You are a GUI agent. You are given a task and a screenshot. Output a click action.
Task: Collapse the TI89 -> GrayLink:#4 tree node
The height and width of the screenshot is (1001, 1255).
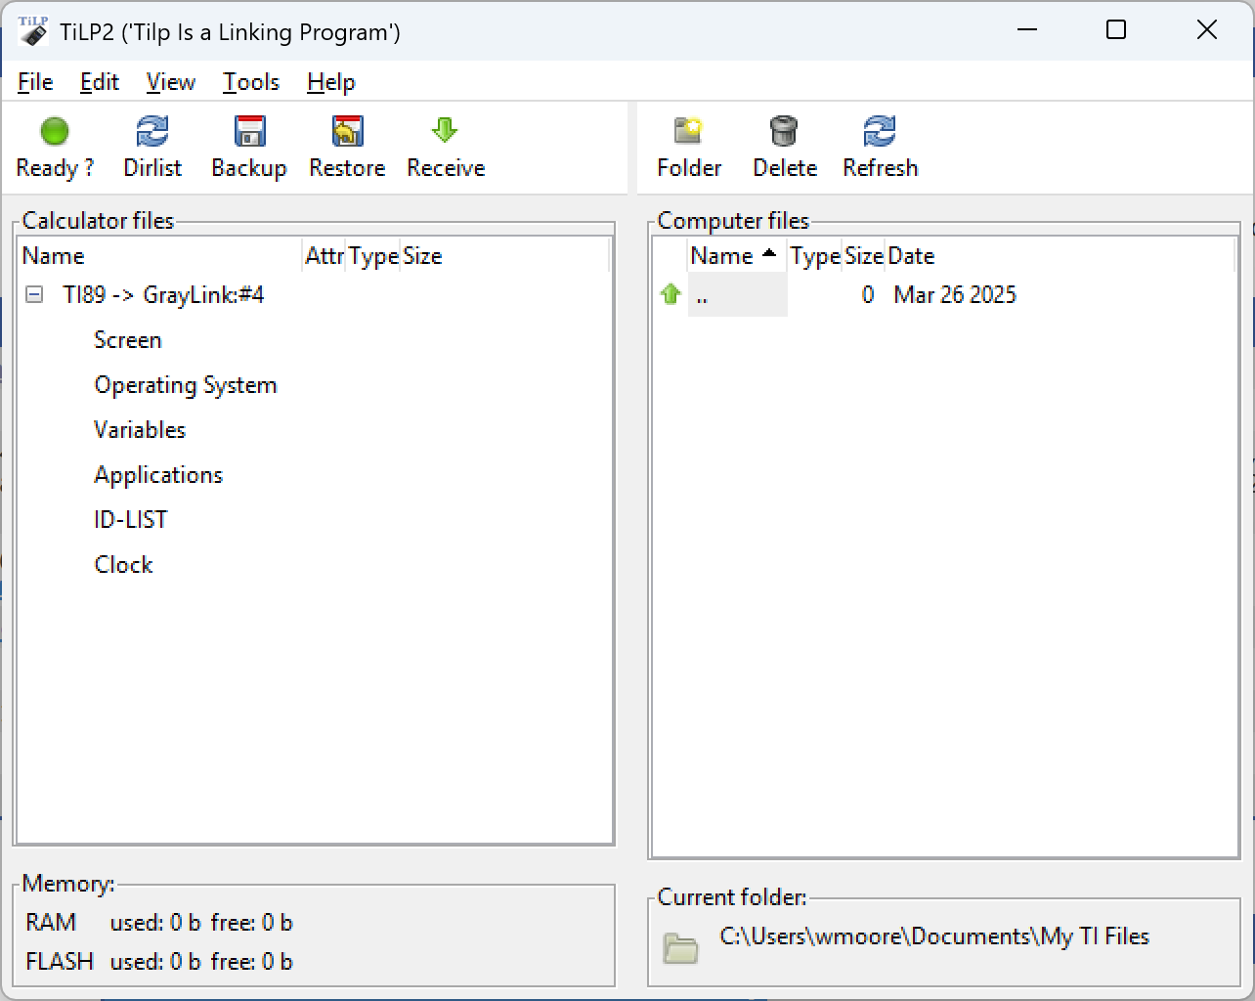[x=34, y=294]
